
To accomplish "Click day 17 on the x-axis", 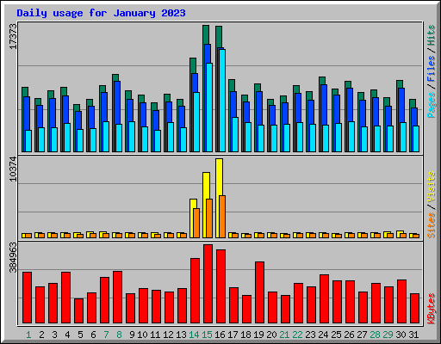I will (233, 335).
